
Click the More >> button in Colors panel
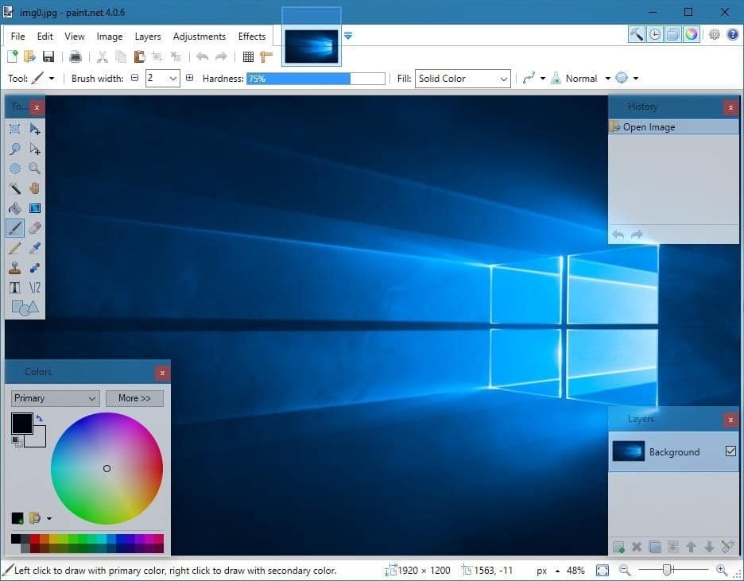[134, 398]
